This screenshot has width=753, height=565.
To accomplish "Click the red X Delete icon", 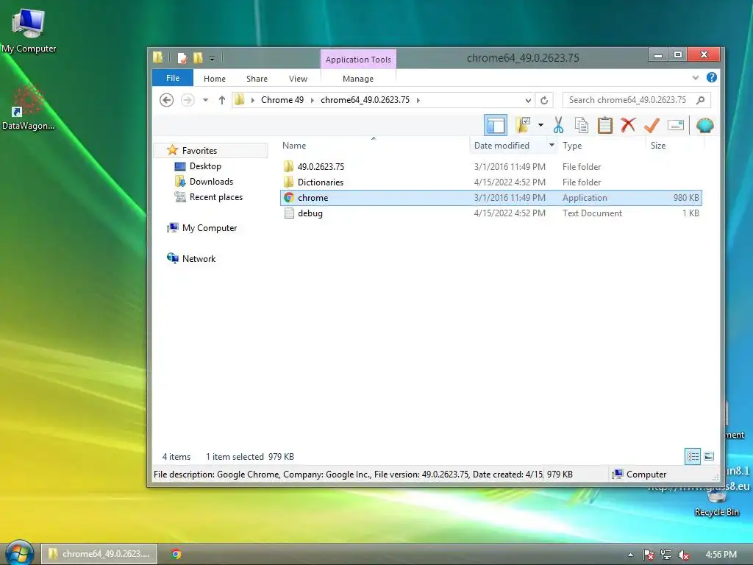I will click(x=628, y=125).
